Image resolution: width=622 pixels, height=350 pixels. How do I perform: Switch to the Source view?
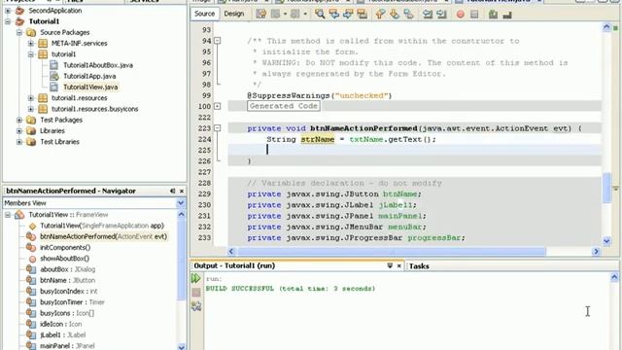tap(205, 14)
